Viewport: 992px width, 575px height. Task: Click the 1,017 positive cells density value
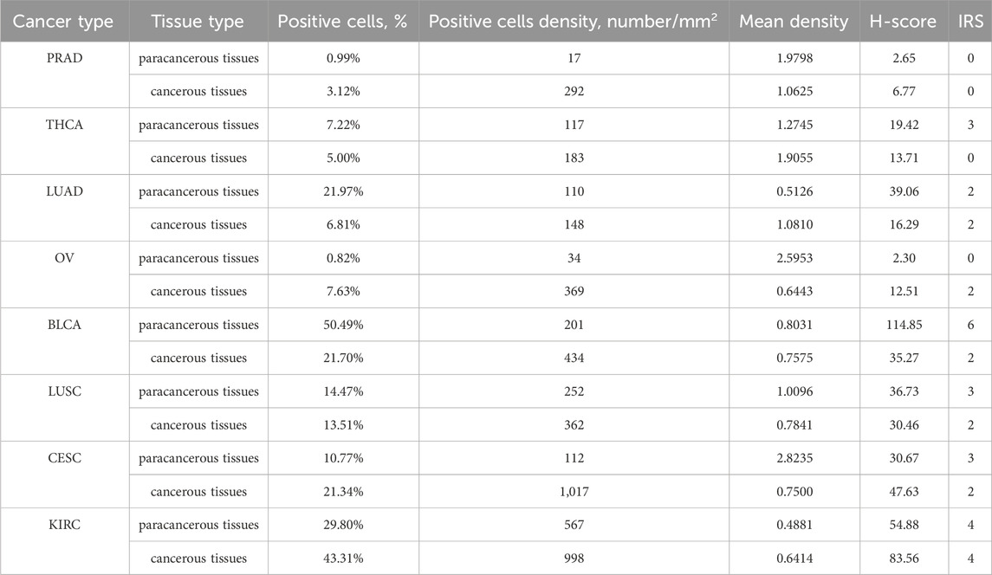[x=574, y=492]
